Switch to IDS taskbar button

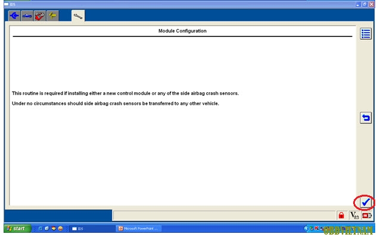pyautogui.click(x=92, y=229)
